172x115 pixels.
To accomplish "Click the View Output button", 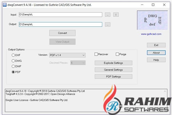I will pyautogui.click(x=62, y=42).
